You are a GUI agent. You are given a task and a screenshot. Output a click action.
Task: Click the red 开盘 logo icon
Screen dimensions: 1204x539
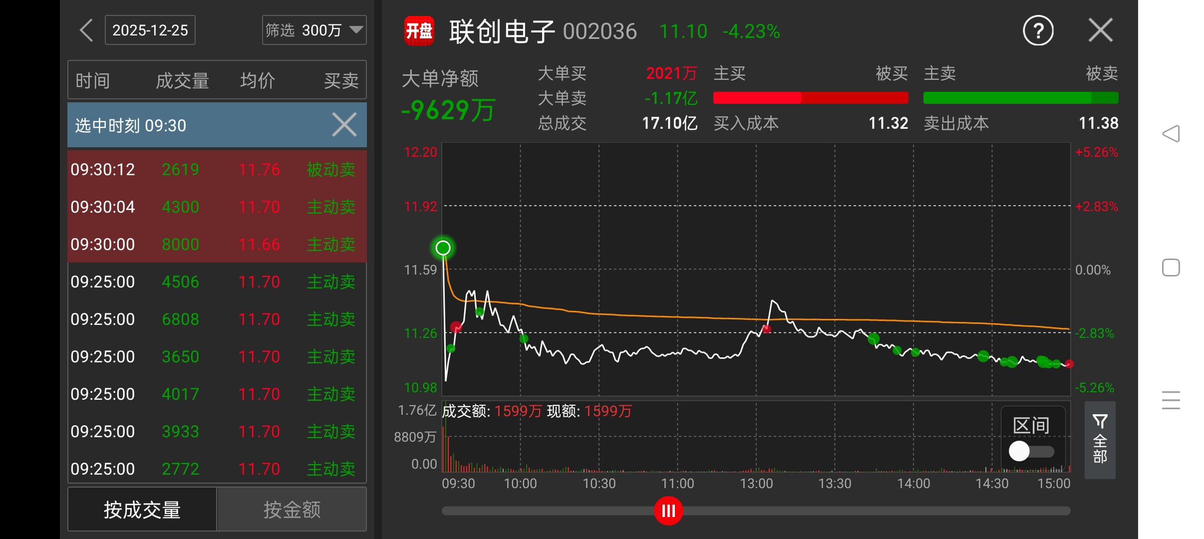point(419,31)
